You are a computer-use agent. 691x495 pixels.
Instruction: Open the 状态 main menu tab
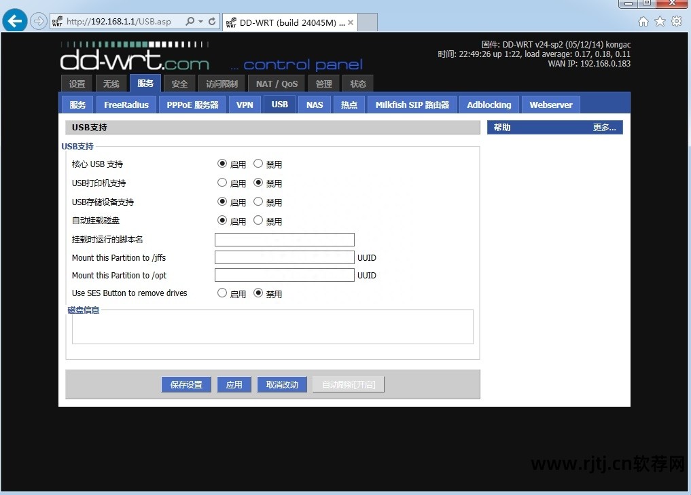click(358, 84)
